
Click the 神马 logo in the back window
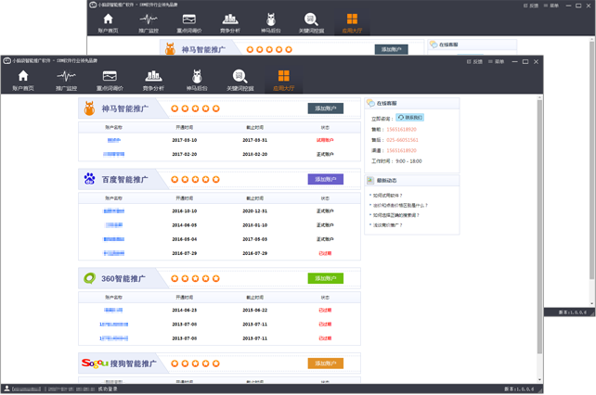pyautogui.click(x=170, y=49)
